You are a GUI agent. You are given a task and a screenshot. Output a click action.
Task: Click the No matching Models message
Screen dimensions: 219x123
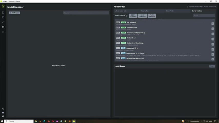tap(59, 66)
